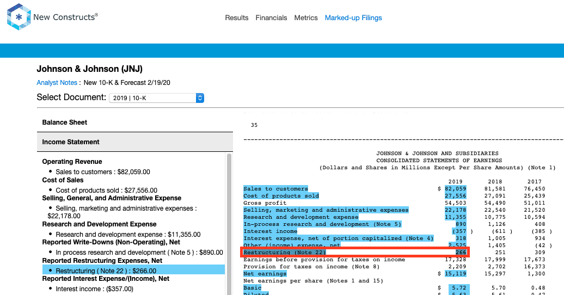Click the 22,178 value for 2019
This screenshot has width=564, height=295.
[x=455, y=210]
